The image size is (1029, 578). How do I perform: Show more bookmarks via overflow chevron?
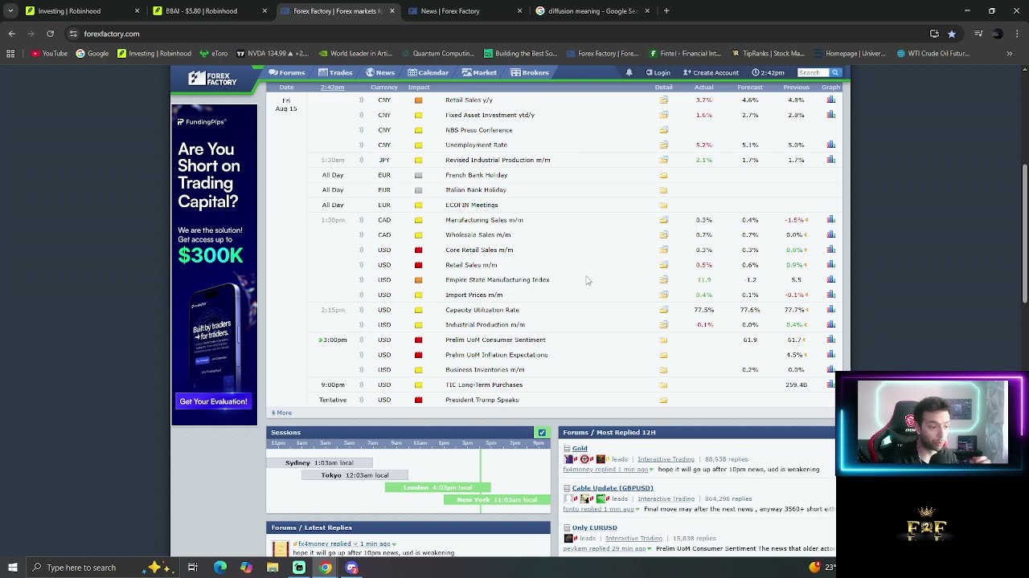click(1010, 54)
